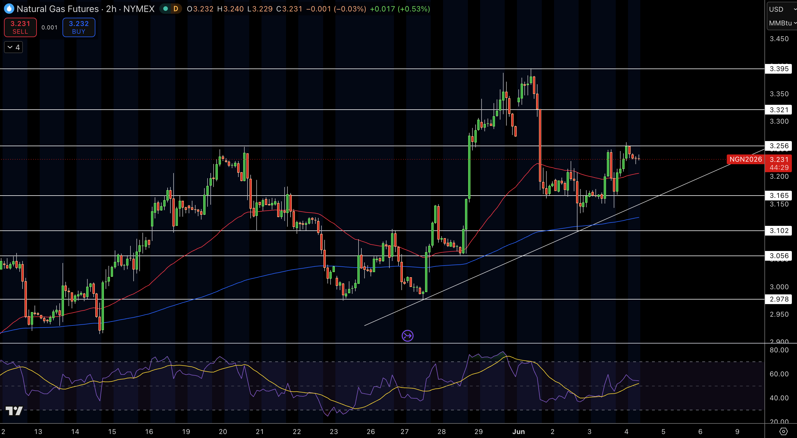Open the MMBtu unit dropdown
797x438 pixels.
point(782,23)
